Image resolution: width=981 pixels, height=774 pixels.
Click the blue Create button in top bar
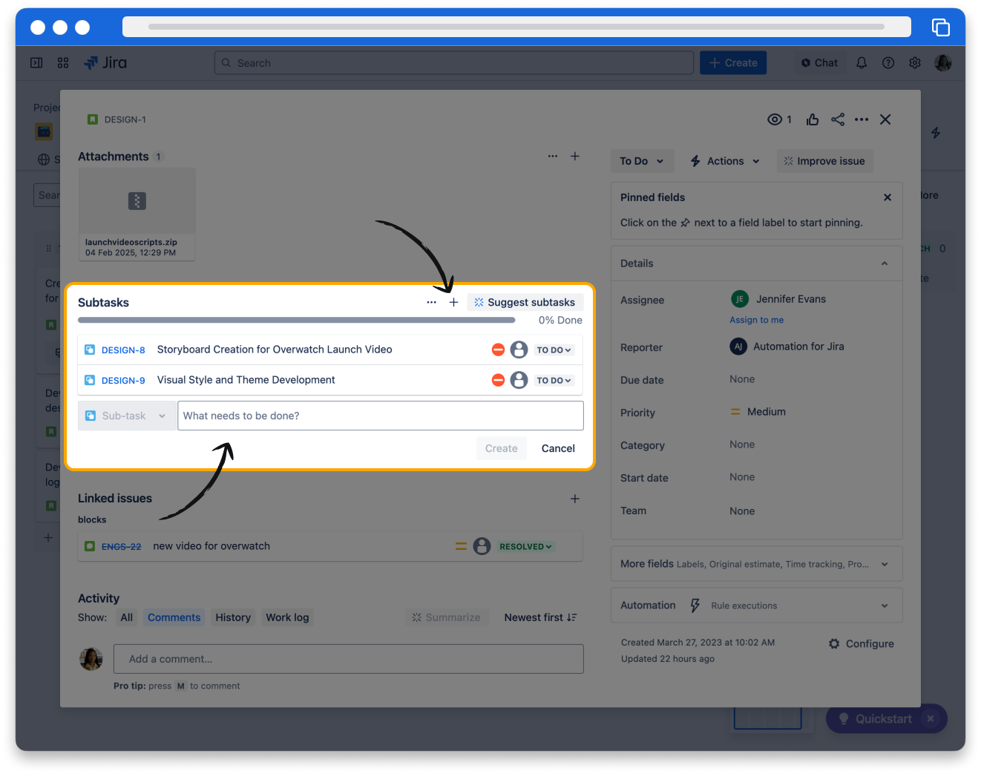[733, 63]
